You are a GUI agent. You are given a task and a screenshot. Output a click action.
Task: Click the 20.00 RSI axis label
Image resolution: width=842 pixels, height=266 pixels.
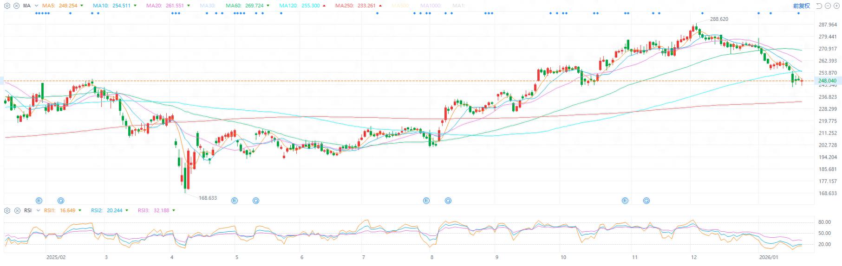[x=824, y=245]
